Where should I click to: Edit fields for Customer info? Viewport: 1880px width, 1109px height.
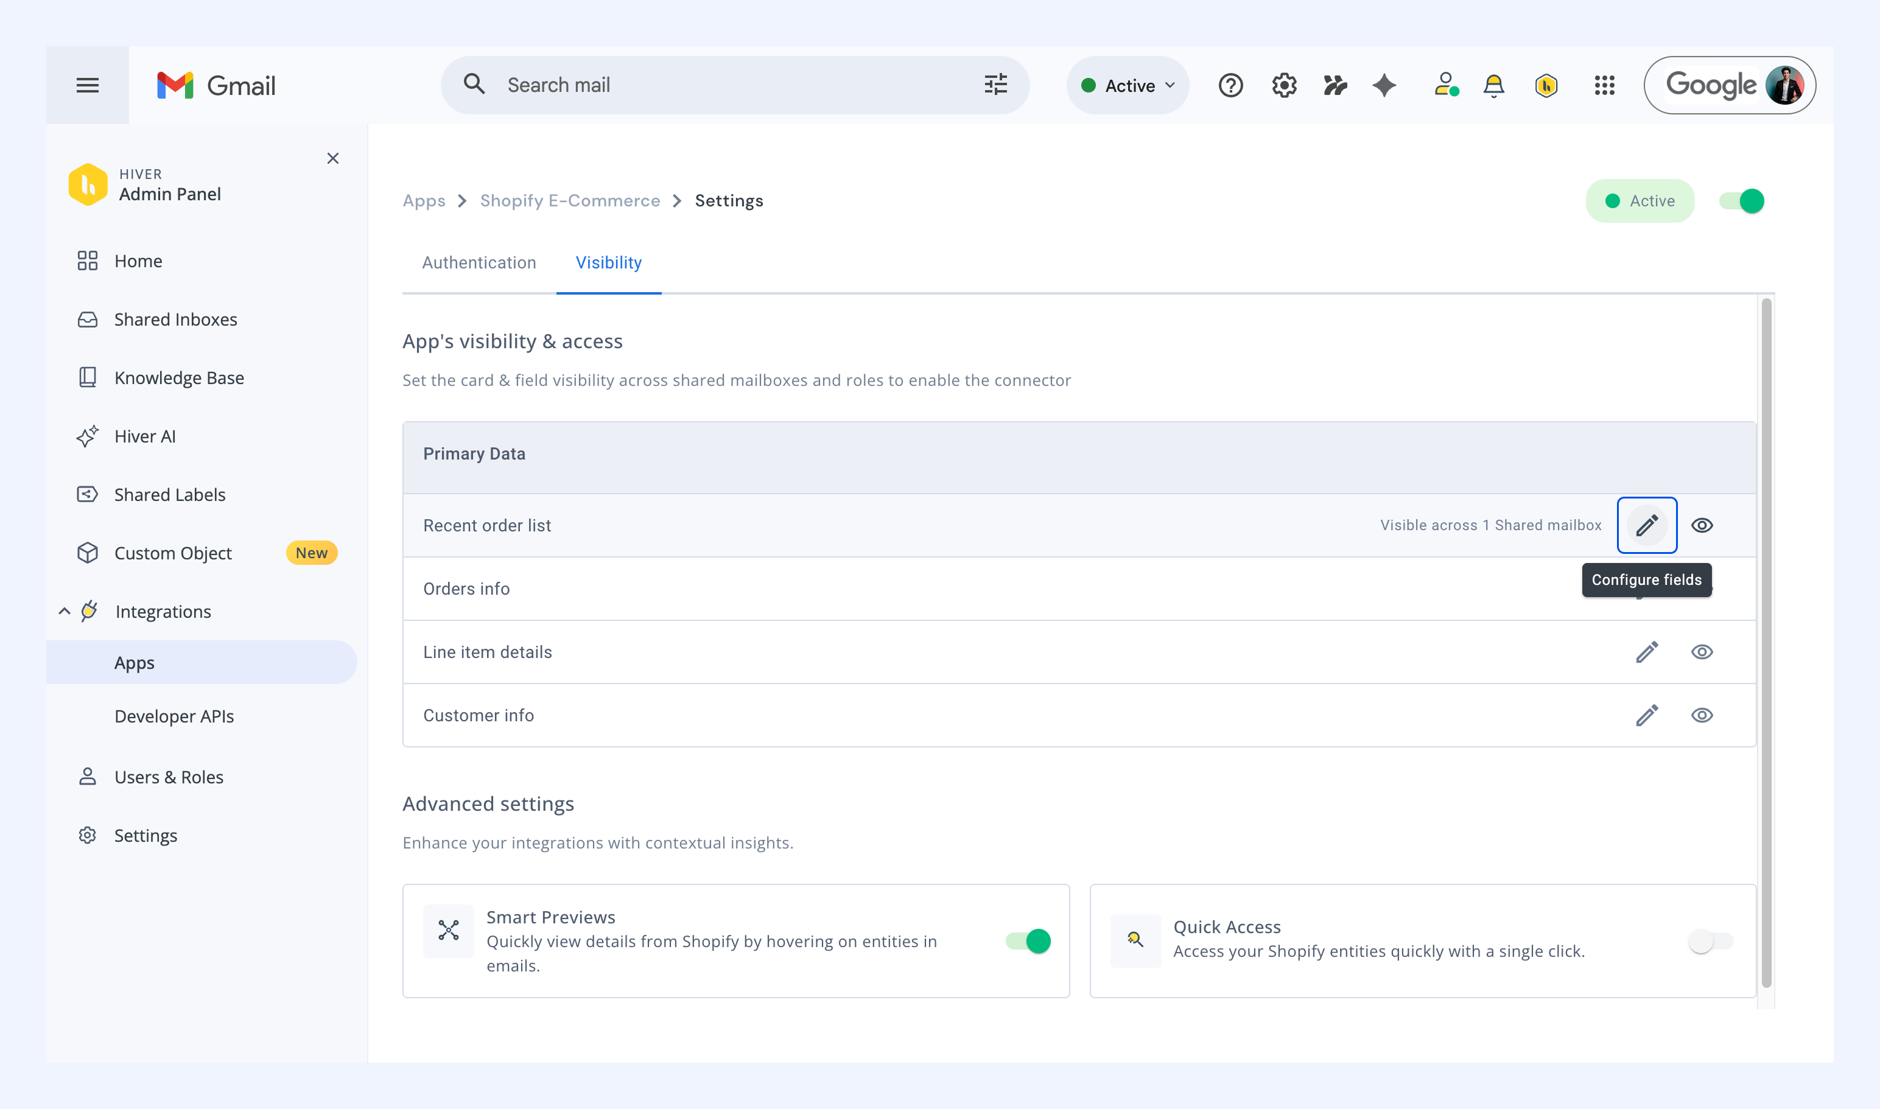(1647, 715)
